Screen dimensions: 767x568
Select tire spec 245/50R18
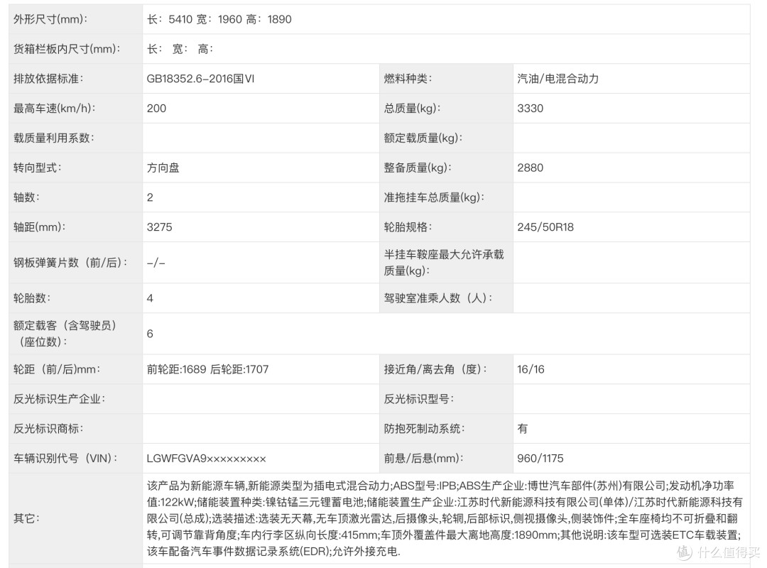point(545,227)
